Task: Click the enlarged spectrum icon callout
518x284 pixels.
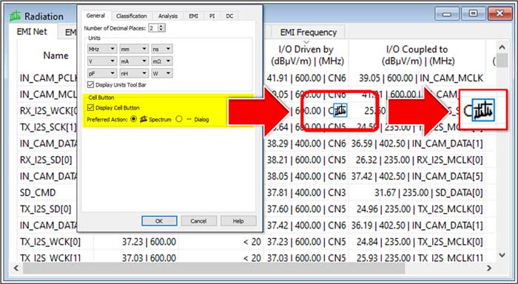Action: 483,110
